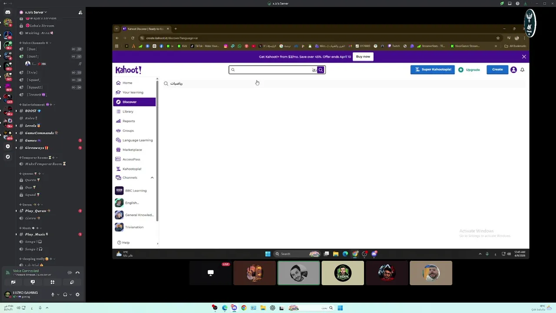
Task: Click the Super Kahootopia! button
Action: [x=432, y=70]
